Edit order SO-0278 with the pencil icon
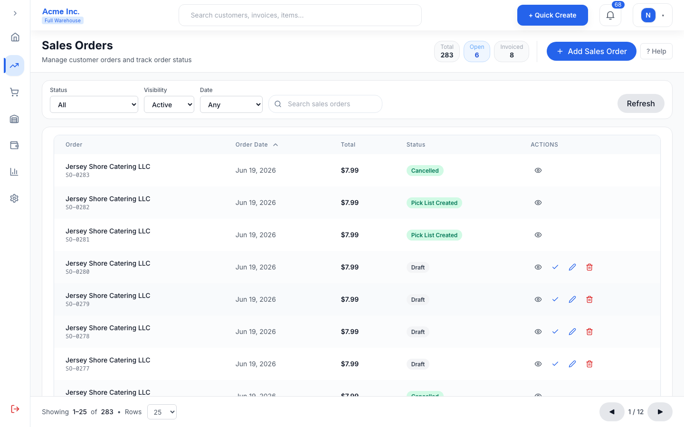 pyautogui.click(x=572, y=332)
